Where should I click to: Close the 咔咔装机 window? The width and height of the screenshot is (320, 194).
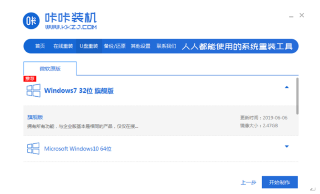(x=302, y=15)
